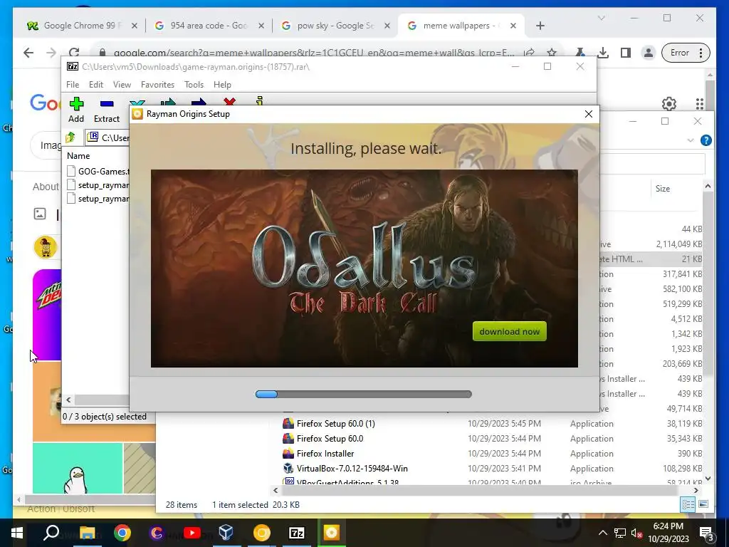Open Windows Start menu

point(17,533)
